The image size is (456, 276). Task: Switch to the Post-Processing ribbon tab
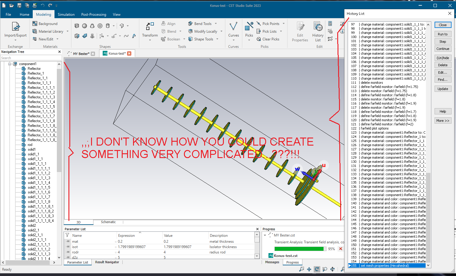coord(94,14)
